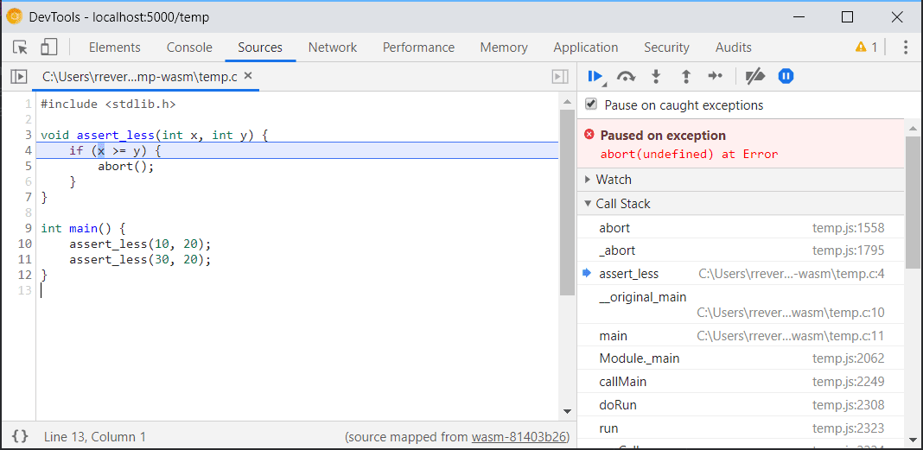Image resolution: width=923 pixels, height=450 pixels.
Task: Deactivate breakpoints
Action: (x=755, y=77)
